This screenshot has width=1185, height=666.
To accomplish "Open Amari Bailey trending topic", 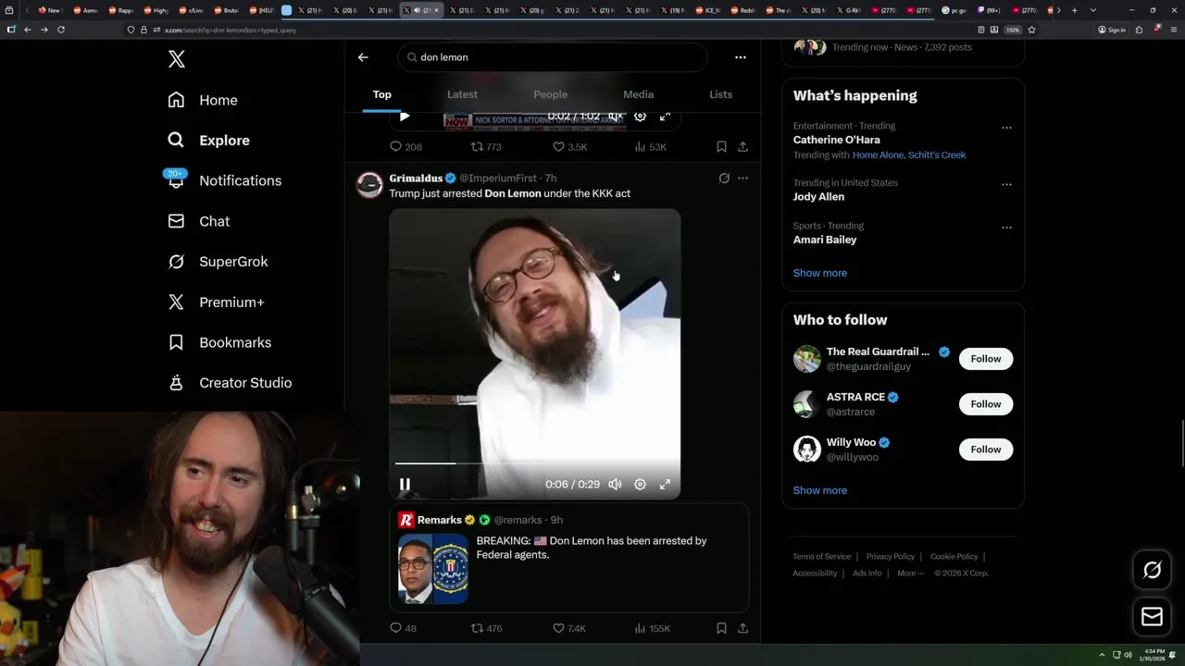I will (825, 240).
